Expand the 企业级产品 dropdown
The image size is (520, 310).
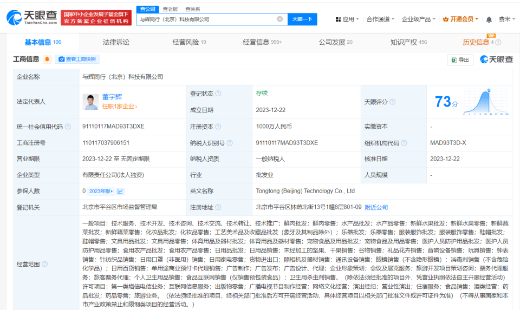(x=419, y=19)
